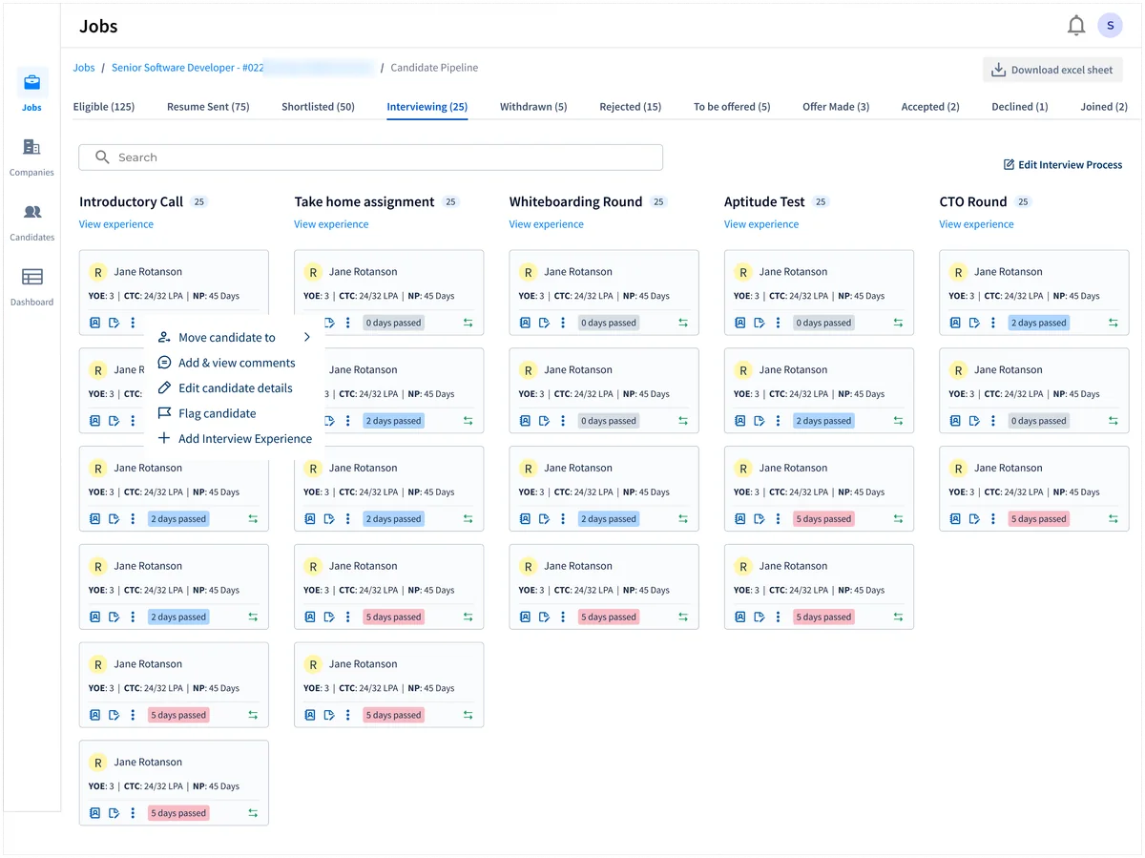Image resolution: width=1145 pixels, height=858 pixels.
Task: Open the notifications bell
Action: pyautogui.click(x=1076, y=26)
